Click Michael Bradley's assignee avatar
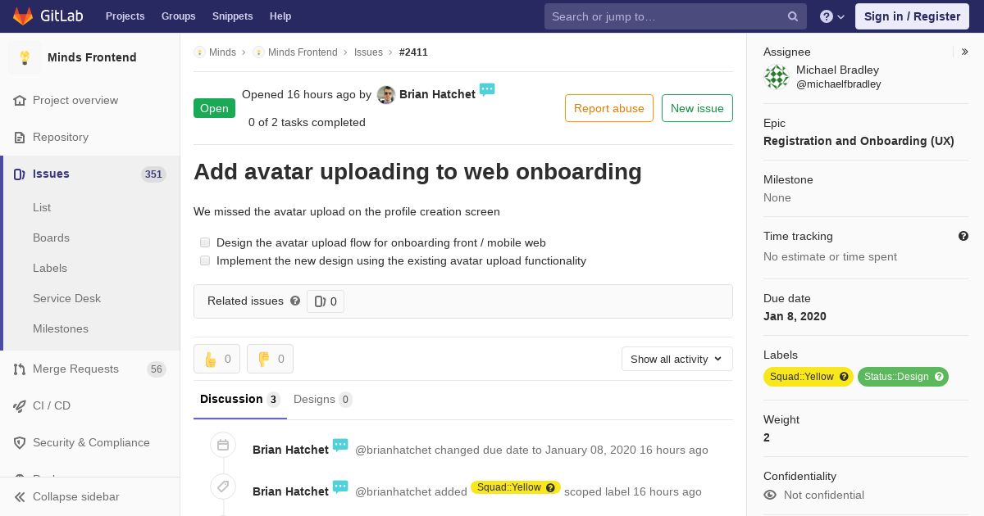Viewport: 984px width, 516px height. [x=777, y=77]
